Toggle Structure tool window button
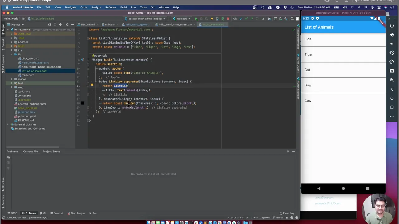Viewport: 399px width, 224px height. [x=3, y=184]
